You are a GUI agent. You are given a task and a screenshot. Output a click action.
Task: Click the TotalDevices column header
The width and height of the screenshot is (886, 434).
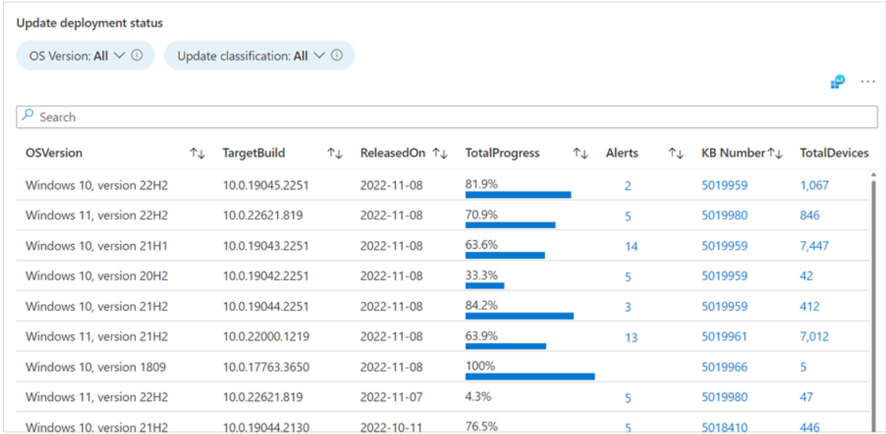pyautogui.click(x=834, y=153)
